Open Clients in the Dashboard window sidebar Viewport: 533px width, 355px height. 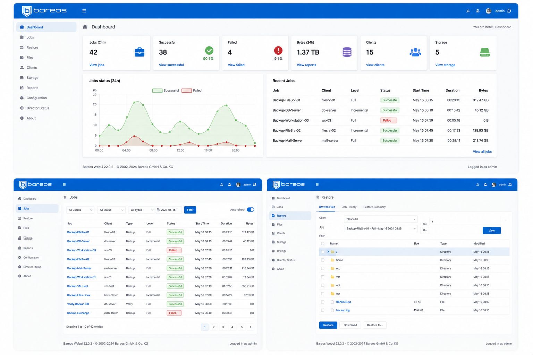coord(46,68)
